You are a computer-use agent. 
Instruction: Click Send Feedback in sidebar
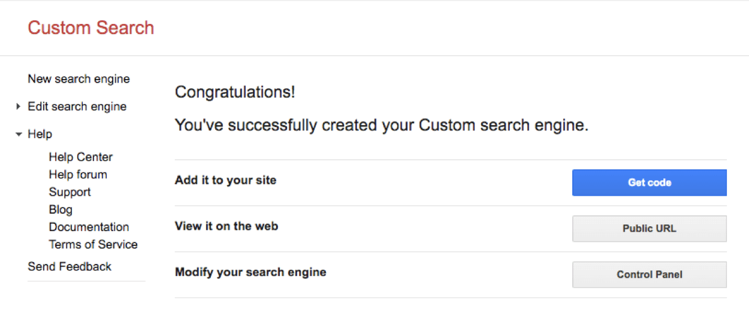tap(70, 266)
